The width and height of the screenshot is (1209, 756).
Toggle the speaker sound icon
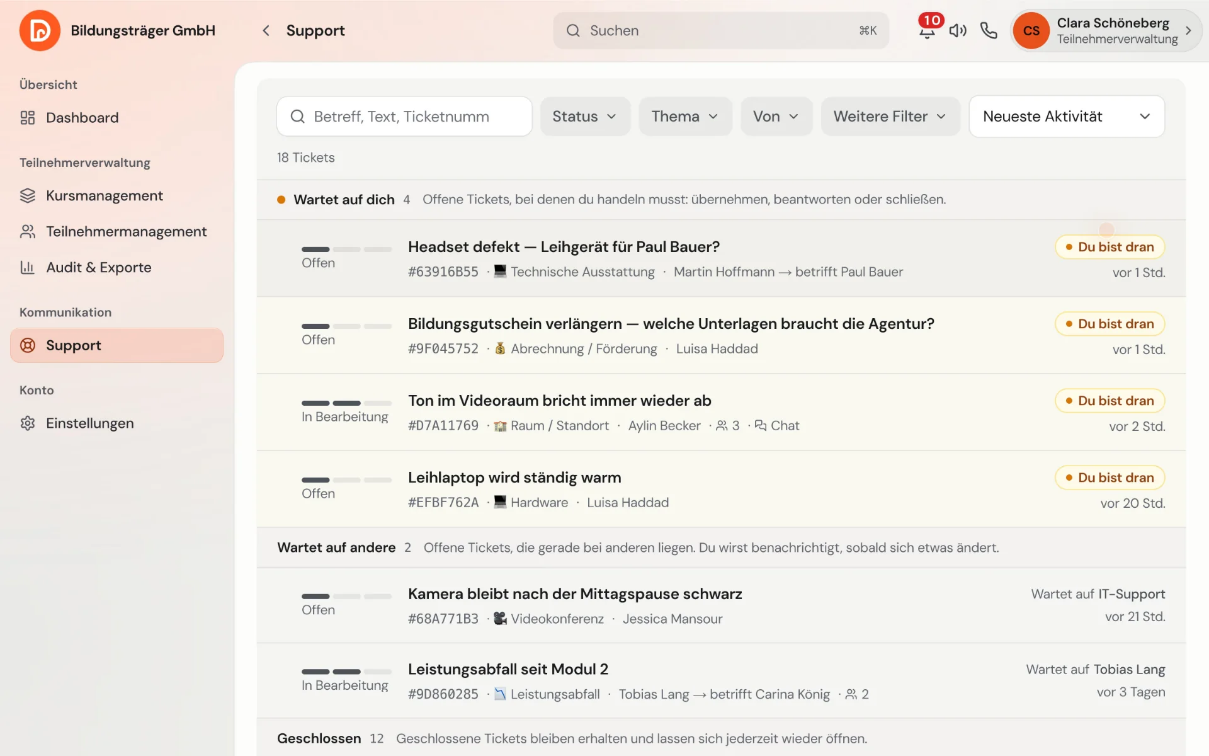[958, 30]
